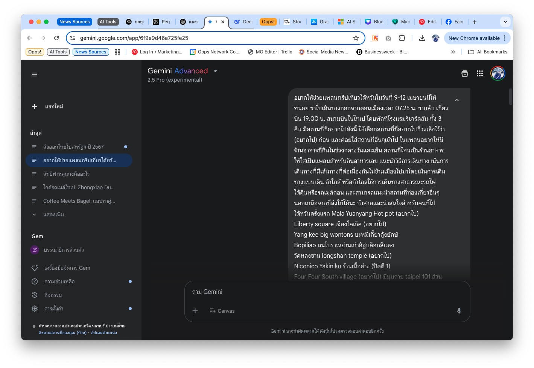Click the gemini.google.com address bar URL
The image size is (534, 368).
[x=134, y=38]
